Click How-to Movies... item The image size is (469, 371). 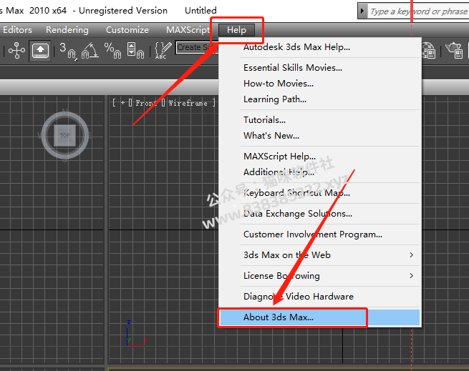pos(320,84)
